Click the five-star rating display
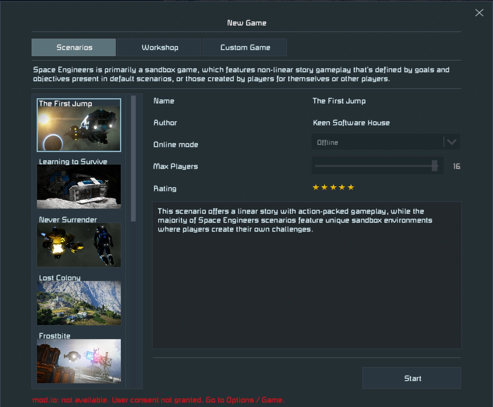This screenshot has width=493, height=407. [x=333, y=188]
